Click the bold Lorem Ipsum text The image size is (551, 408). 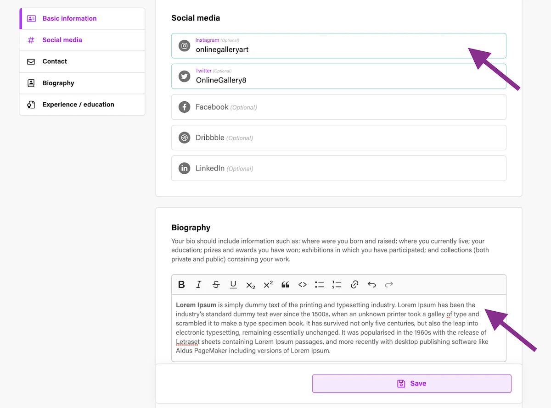point(196,305)
